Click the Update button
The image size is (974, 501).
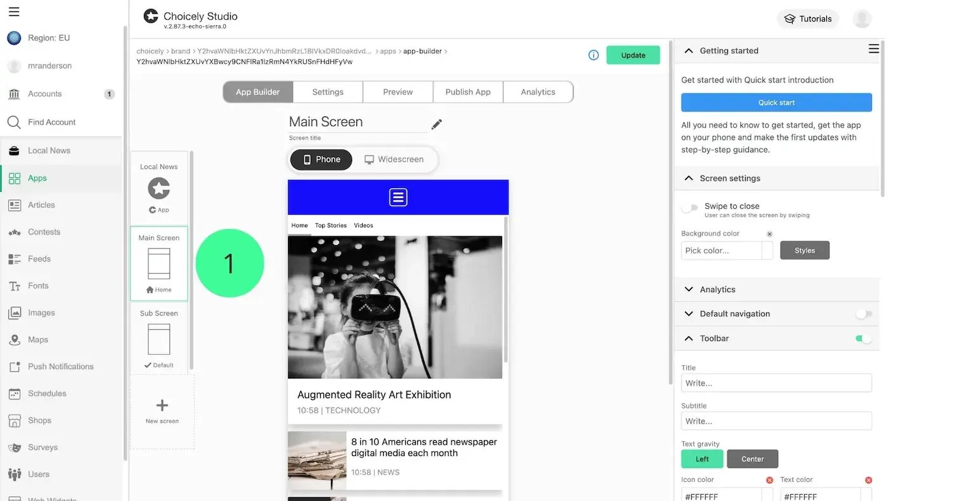(x=633, y=55)
